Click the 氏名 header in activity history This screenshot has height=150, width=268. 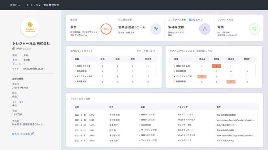coord(111,107)
